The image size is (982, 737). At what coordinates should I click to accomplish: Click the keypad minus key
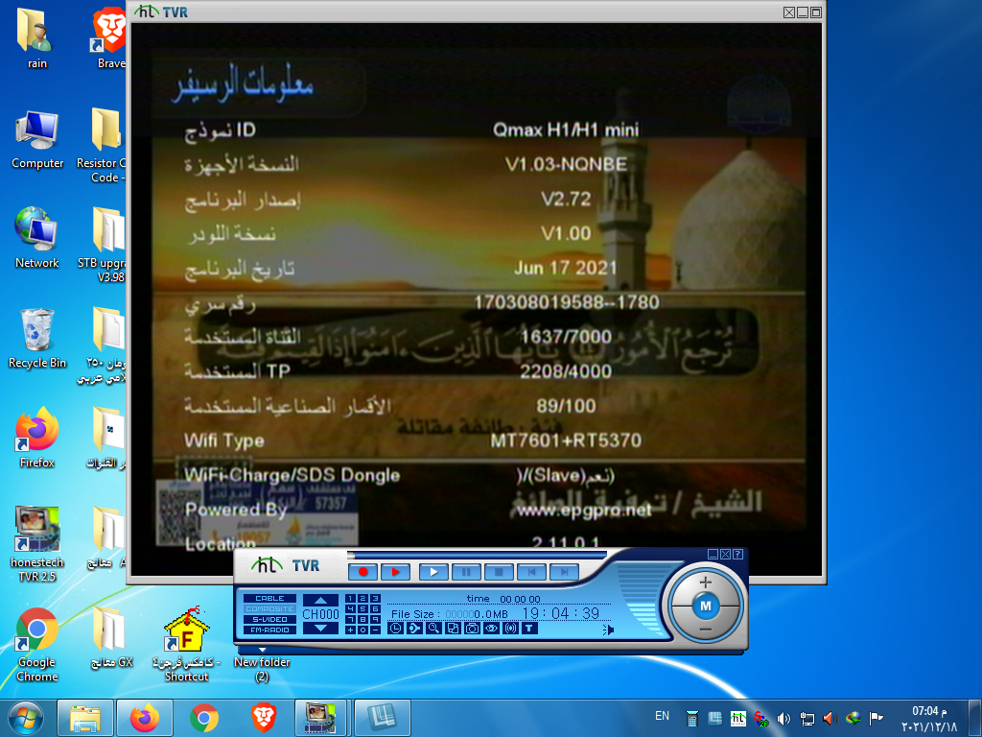click(375, 630)
